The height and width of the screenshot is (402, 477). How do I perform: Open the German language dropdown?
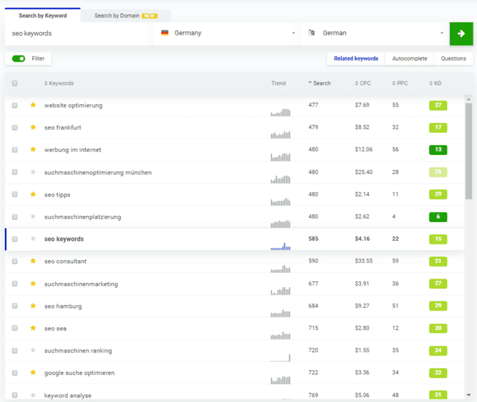click(374, 33)
